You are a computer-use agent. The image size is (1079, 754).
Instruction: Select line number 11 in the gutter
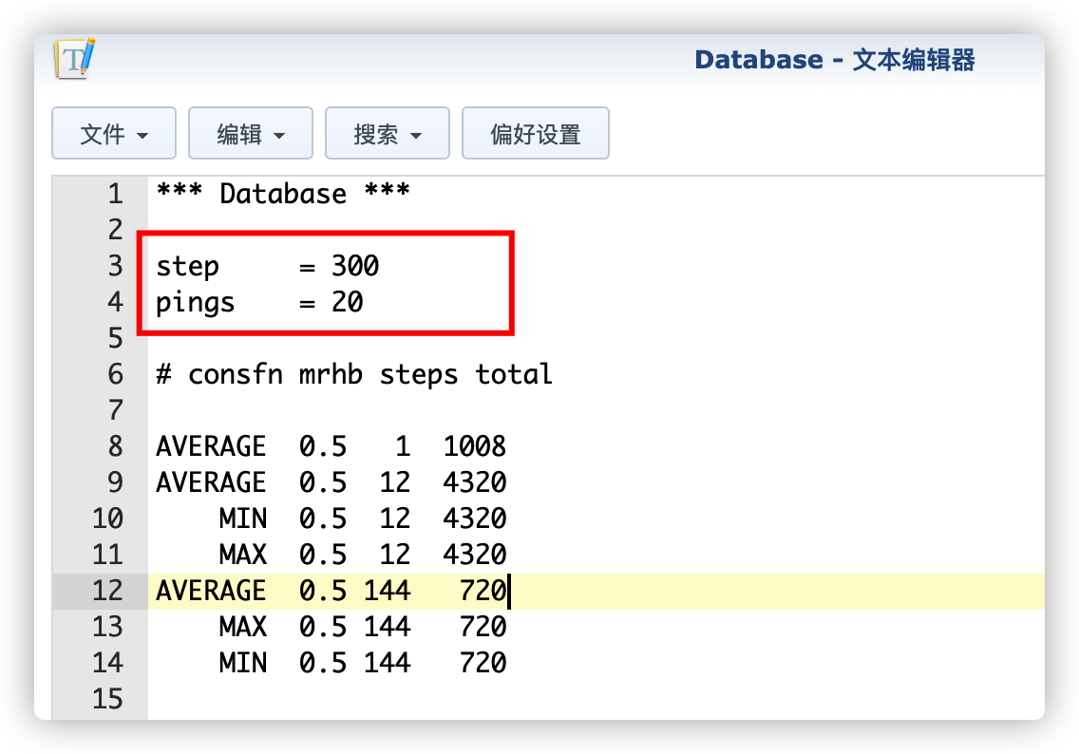coord(108,556)
